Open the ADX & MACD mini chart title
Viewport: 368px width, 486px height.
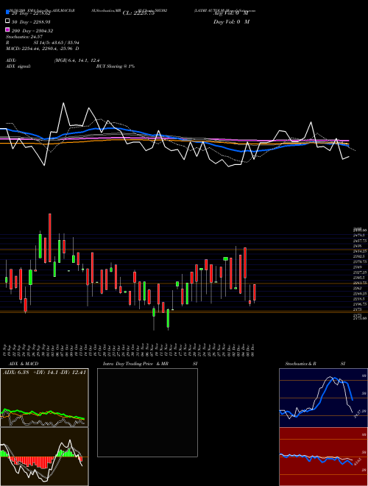[24, 364]
